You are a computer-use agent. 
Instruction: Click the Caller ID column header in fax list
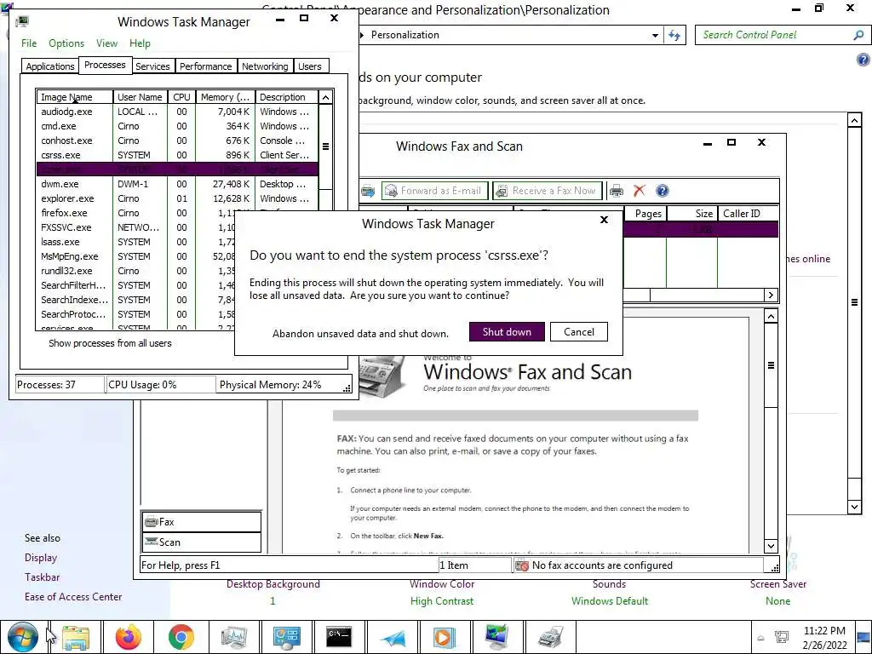tap(748, 214)
